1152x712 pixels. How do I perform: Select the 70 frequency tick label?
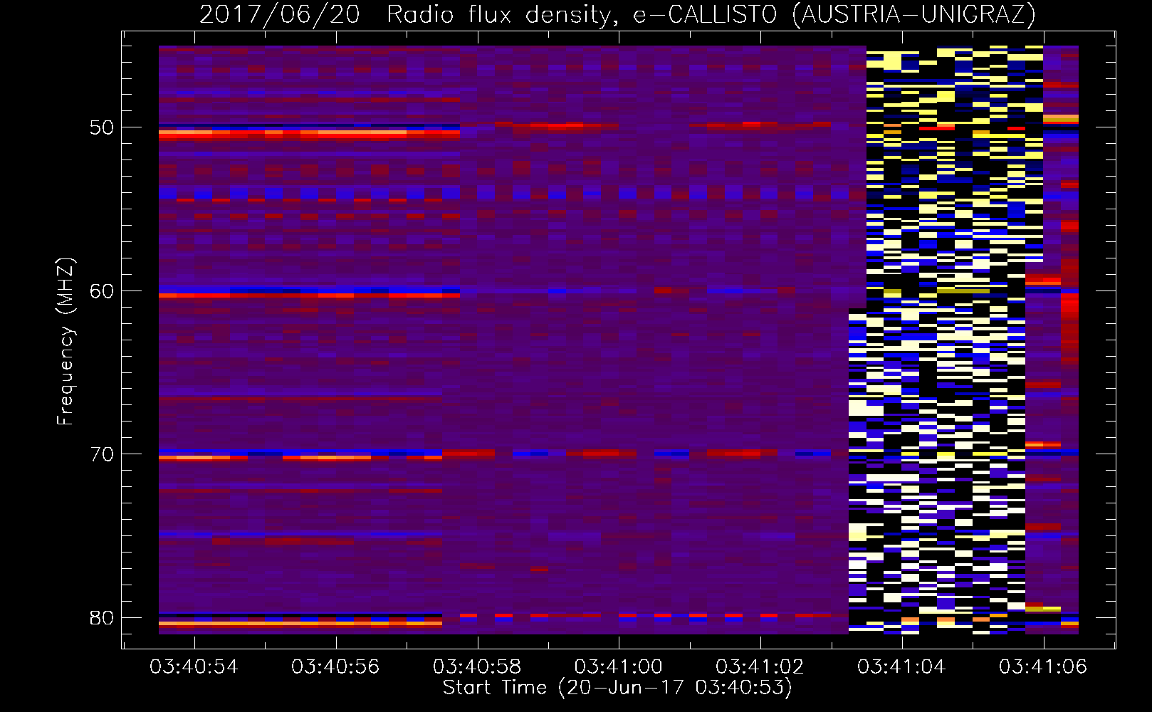pyautogui.click(x=102, y=454)
